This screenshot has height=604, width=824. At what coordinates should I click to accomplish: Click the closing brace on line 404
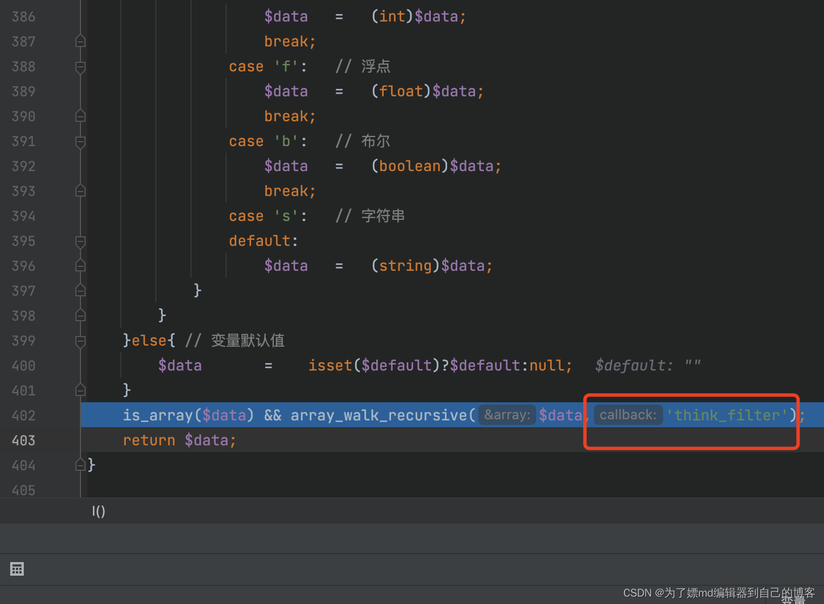tap(92, 465)
